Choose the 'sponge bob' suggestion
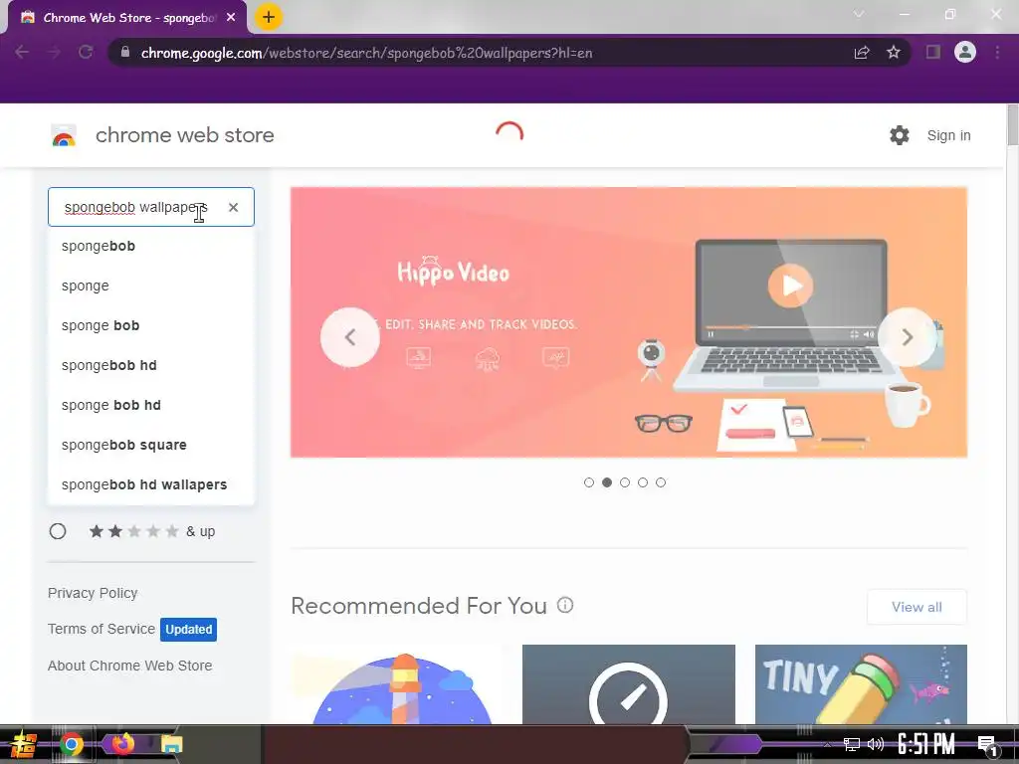The width and height of the screenshot is (1019, 764). click(x=151, y=325)
